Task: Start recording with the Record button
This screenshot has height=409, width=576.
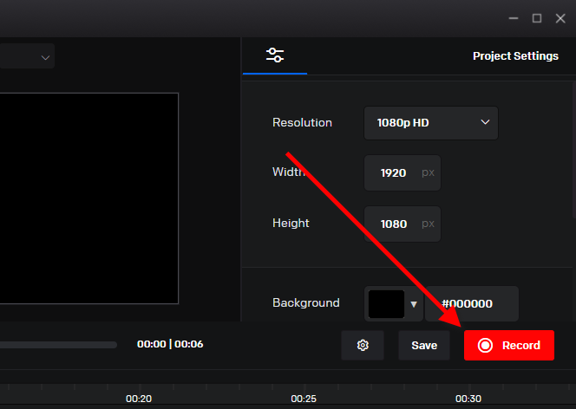Action: coord(509,345)
